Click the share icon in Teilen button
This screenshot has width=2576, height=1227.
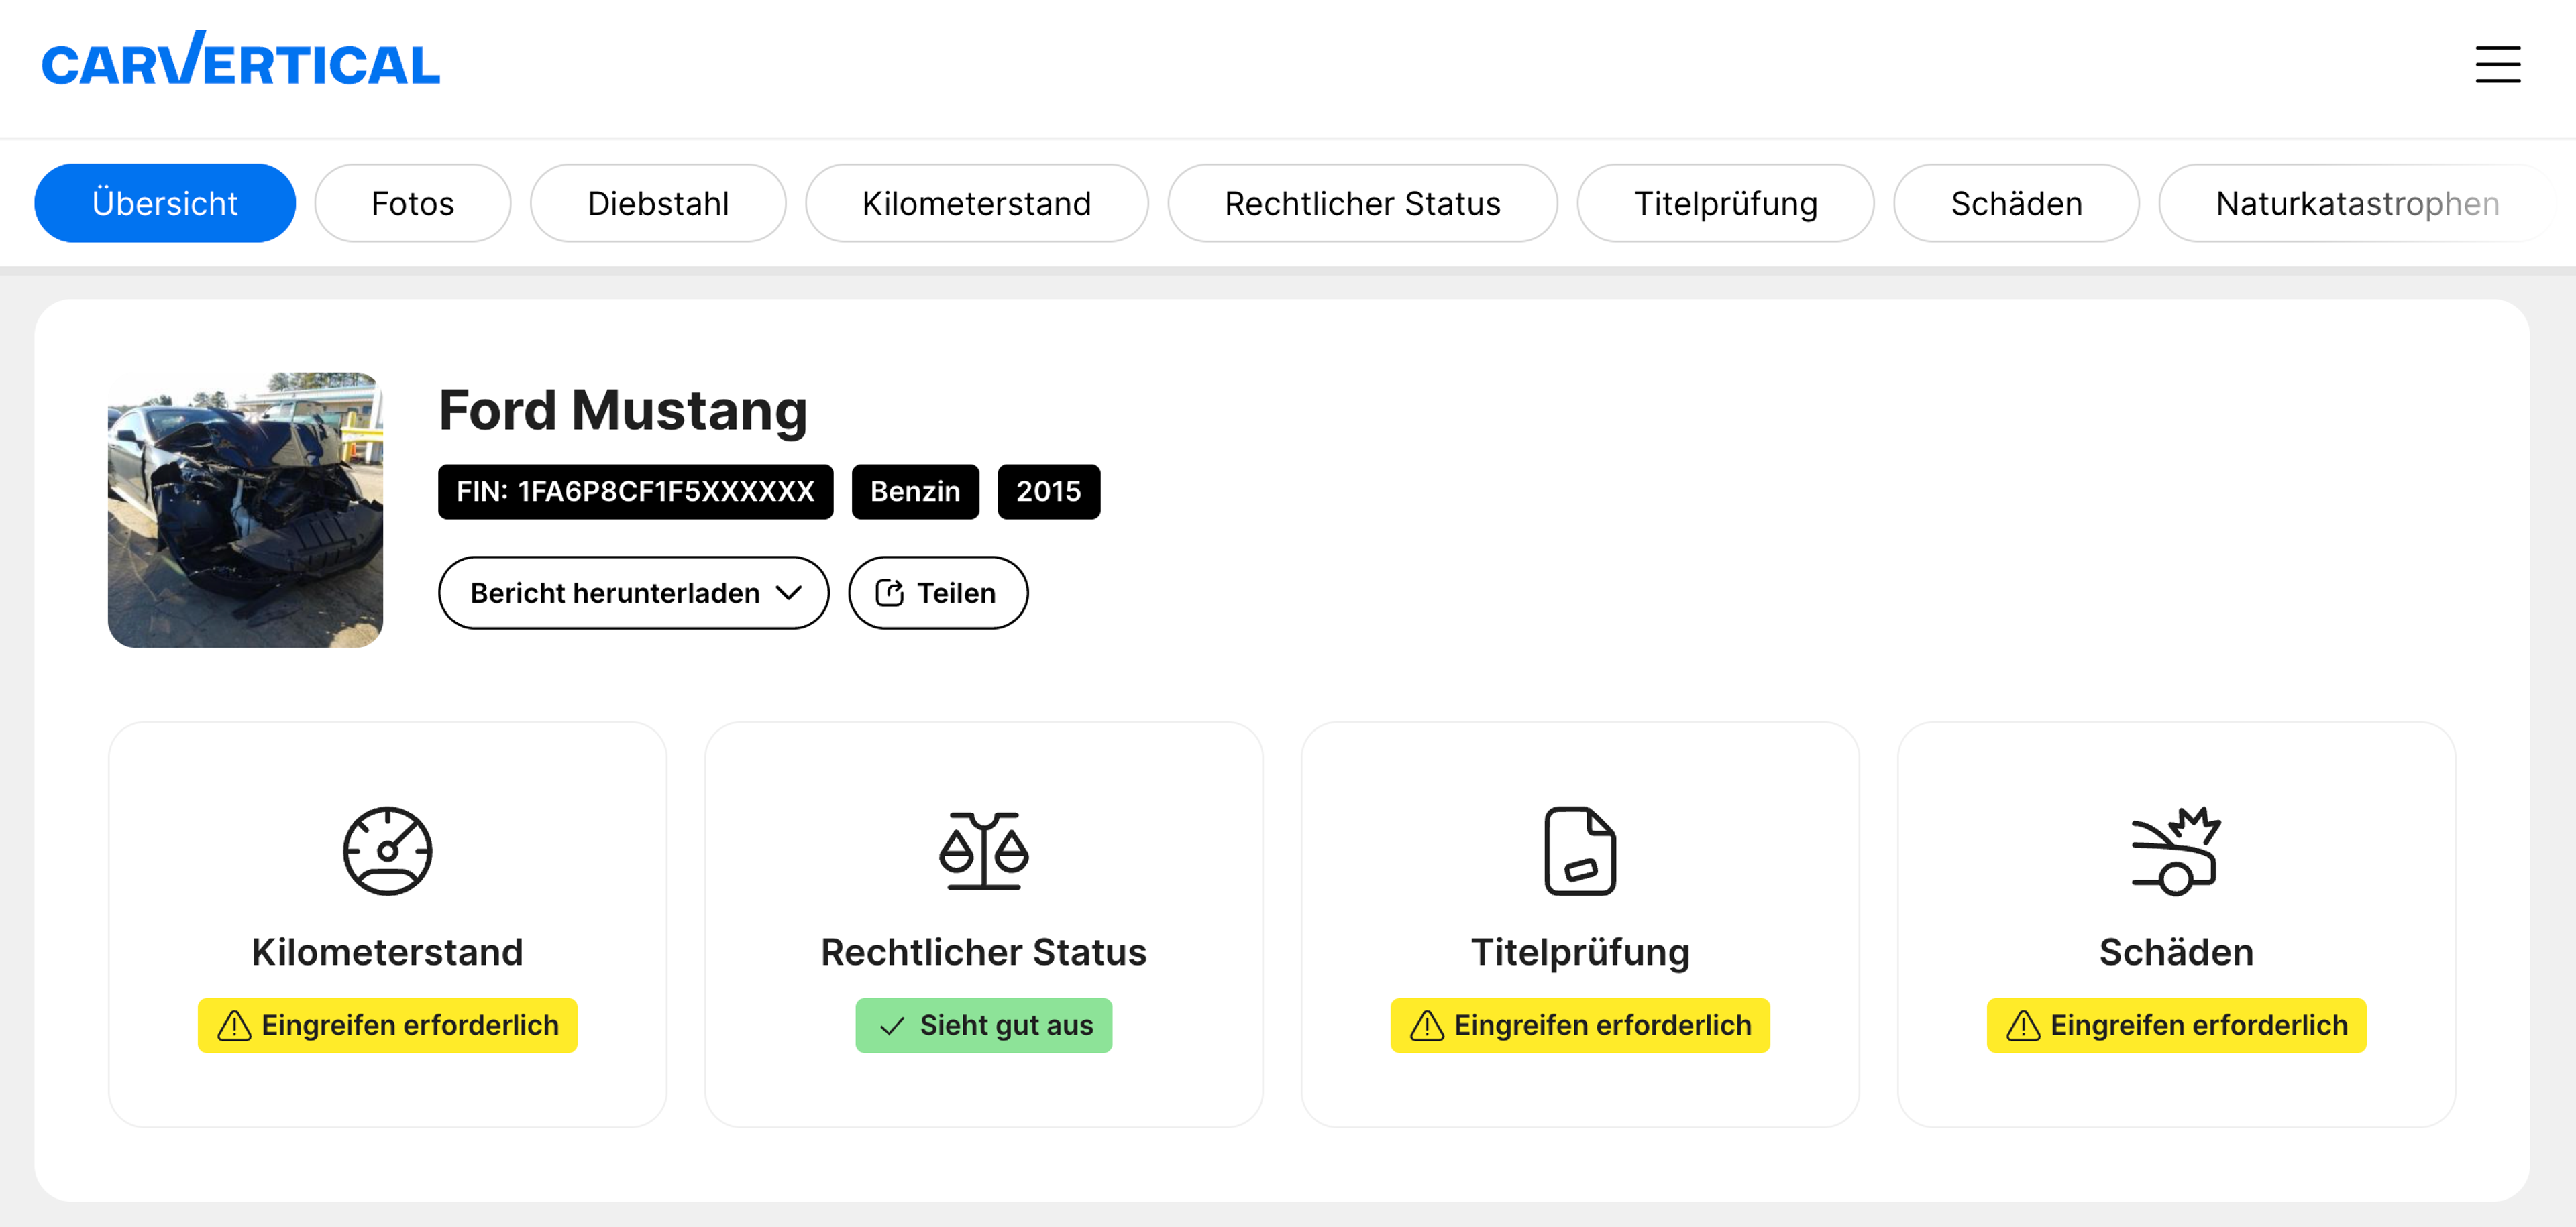[890, 593]
